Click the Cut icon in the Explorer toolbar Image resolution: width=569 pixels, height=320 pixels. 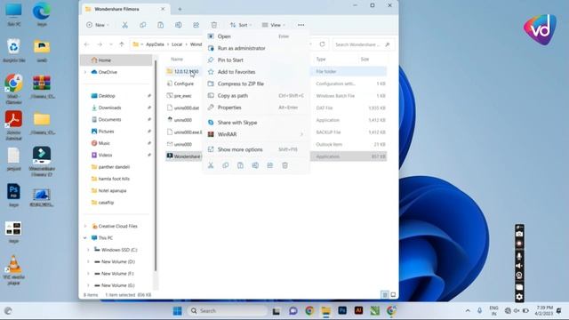click(x=124, y=25)
